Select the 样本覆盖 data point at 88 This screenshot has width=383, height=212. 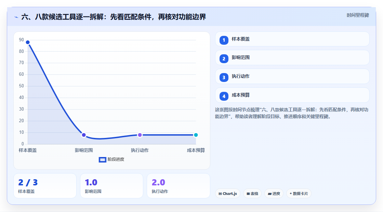pyautogui.click(x=28, y=42)
